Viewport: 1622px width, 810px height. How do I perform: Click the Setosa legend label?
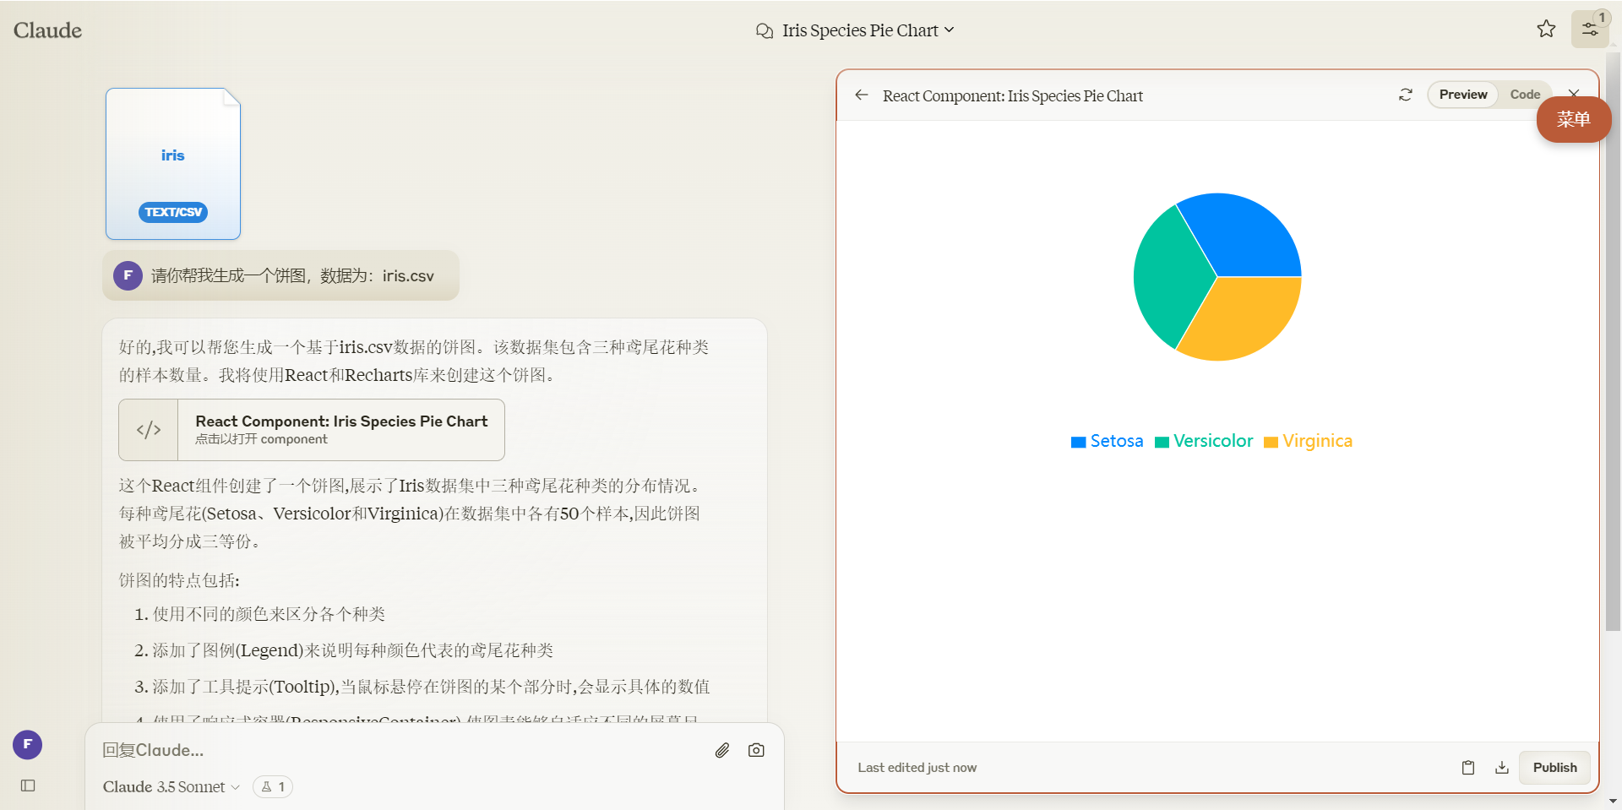[x=1116, y=441]
